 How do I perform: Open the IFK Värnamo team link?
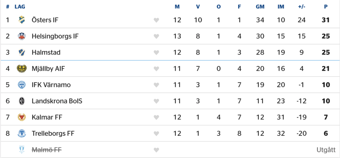click(x=51, y=85)
